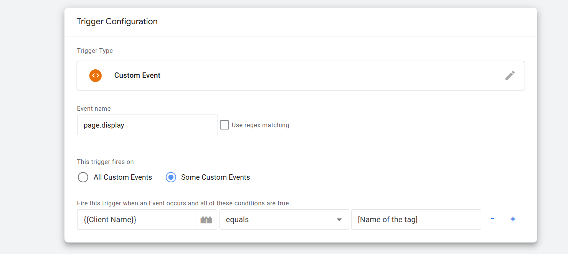
Task: Open the {{Client Name}} variable selector
Action: point(136,220)
